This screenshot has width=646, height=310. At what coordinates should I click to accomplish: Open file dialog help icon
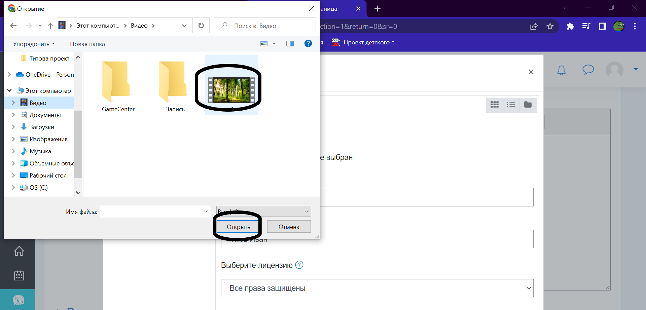click(x=308, y=43)
